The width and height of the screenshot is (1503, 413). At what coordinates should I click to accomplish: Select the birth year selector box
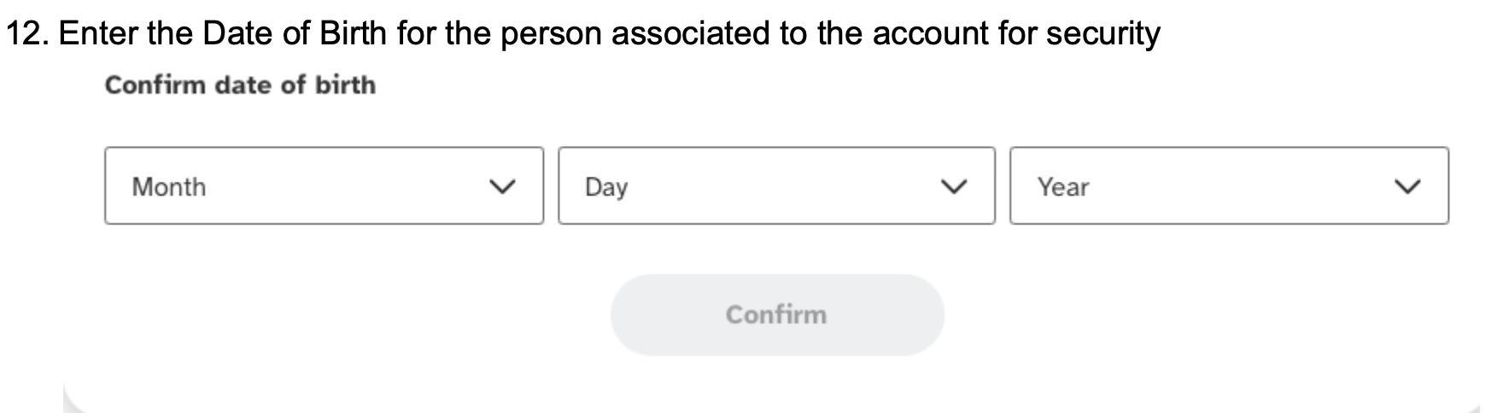coord(1228,186)
